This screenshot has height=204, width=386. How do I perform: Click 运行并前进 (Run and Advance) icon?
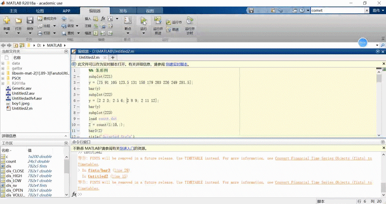point(158,21)
